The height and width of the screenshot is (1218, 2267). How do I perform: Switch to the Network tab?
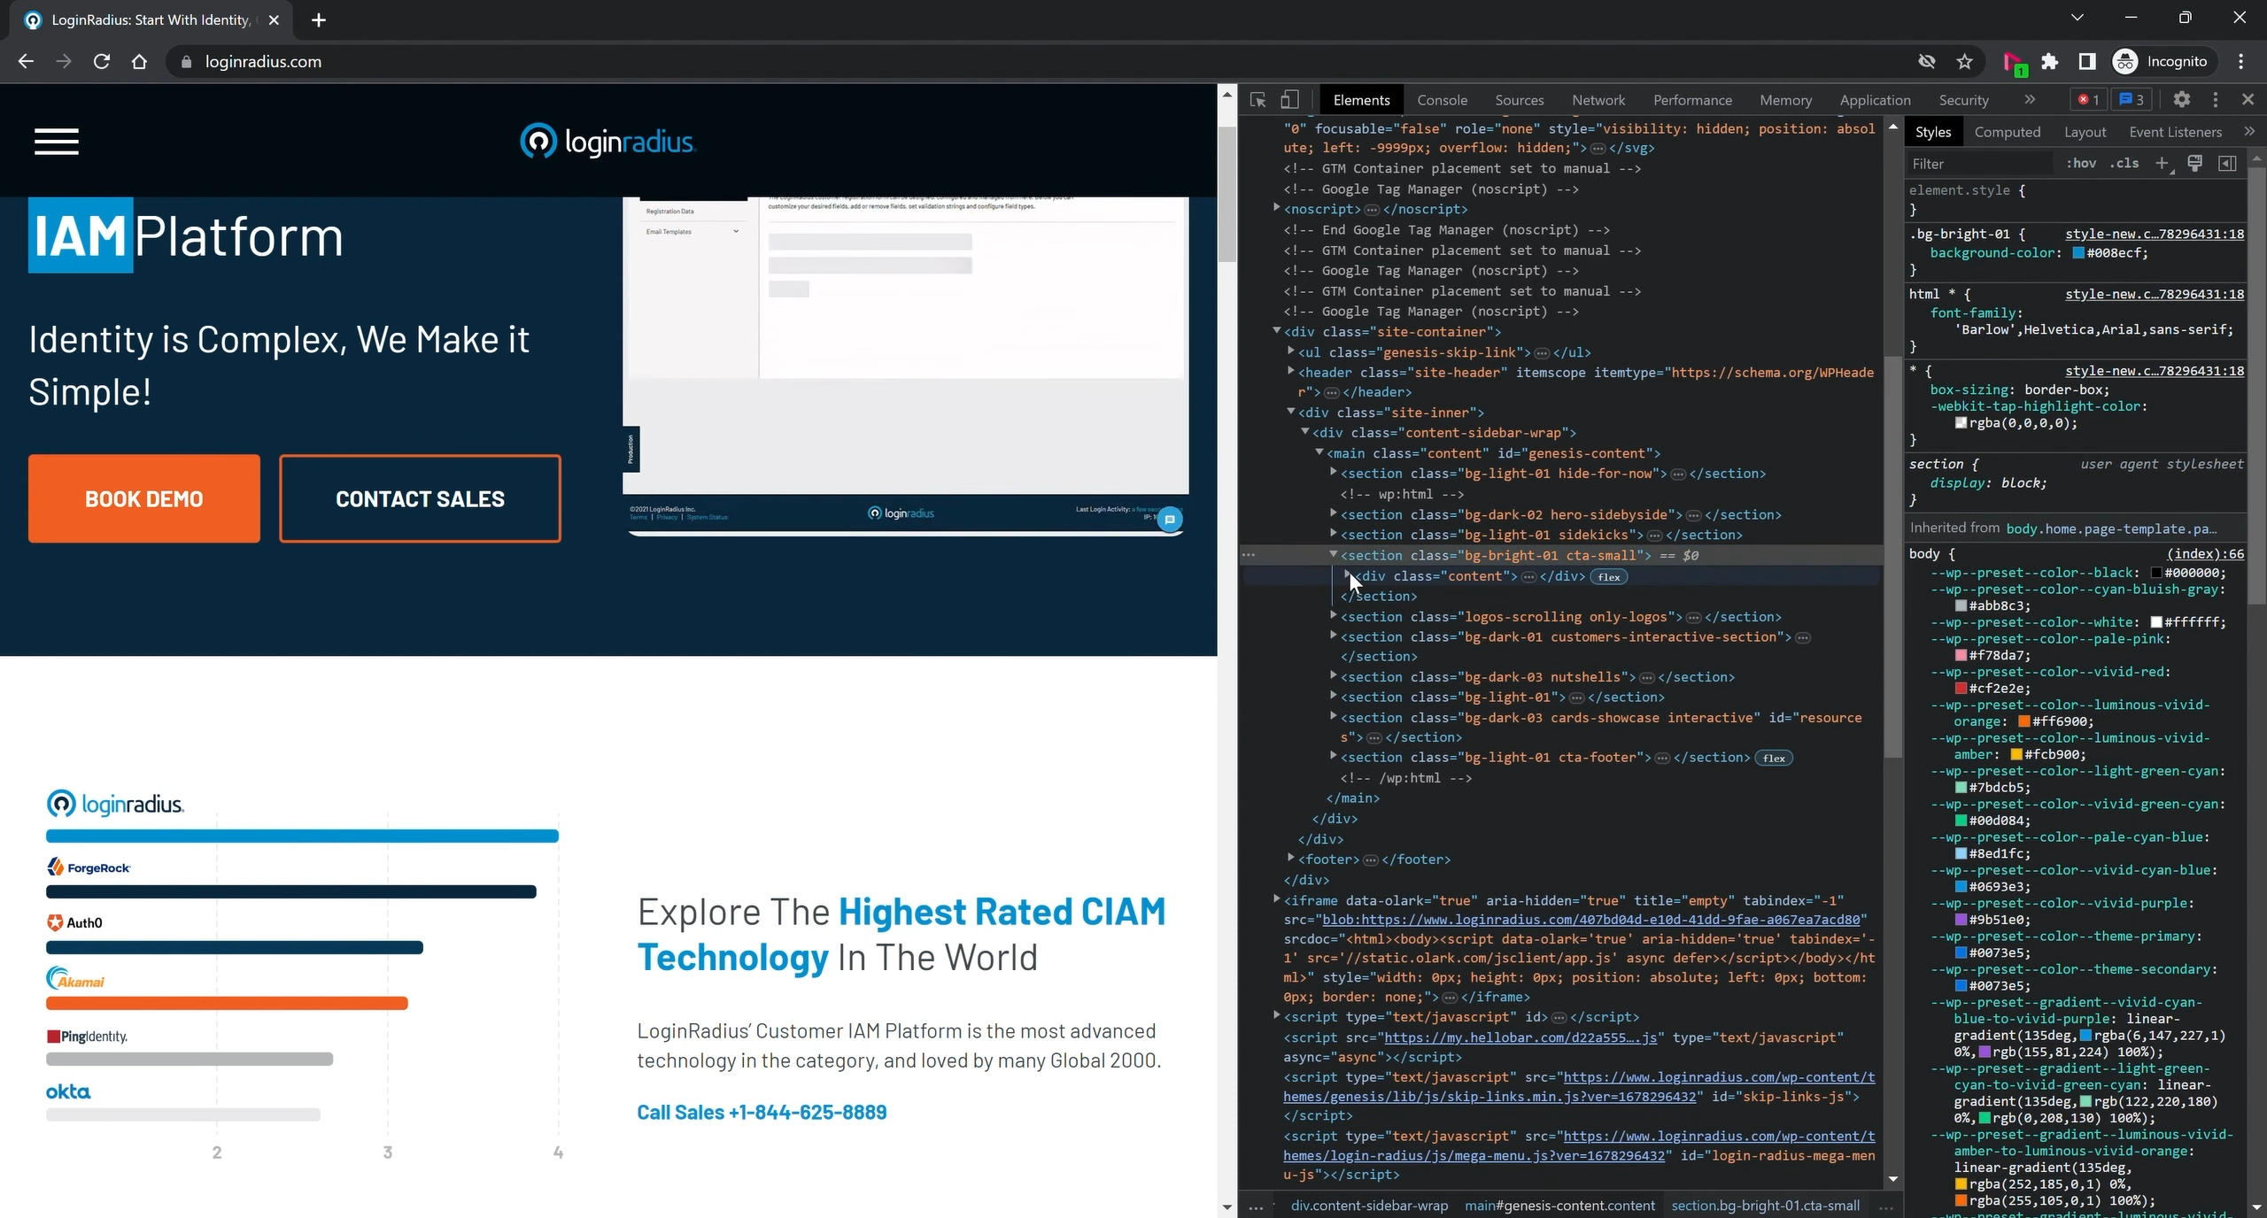tap(1598, 100)
